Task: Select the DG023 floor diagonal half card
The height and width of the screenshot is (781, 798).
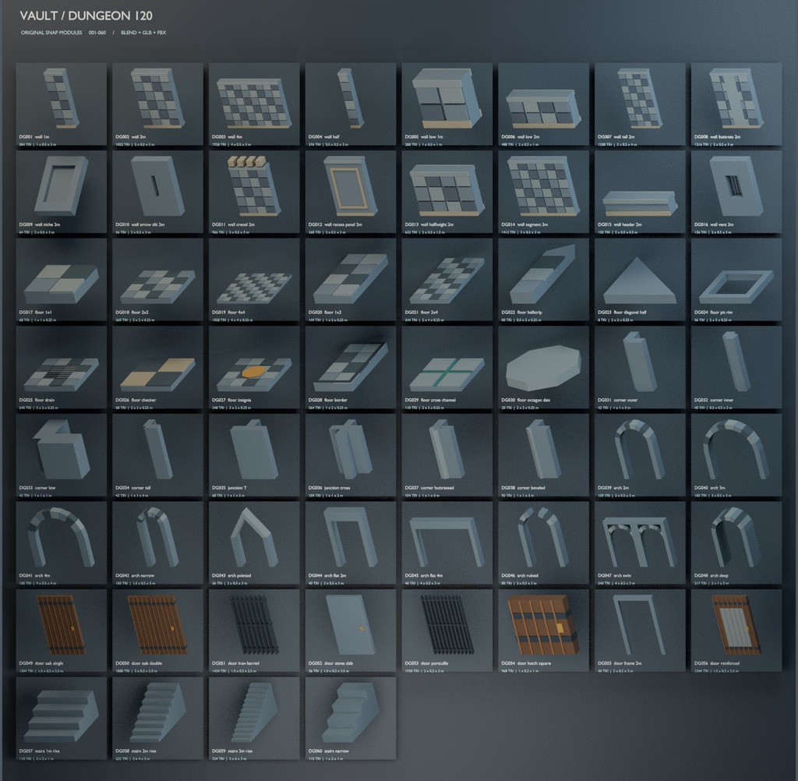Action: point(641,280)
